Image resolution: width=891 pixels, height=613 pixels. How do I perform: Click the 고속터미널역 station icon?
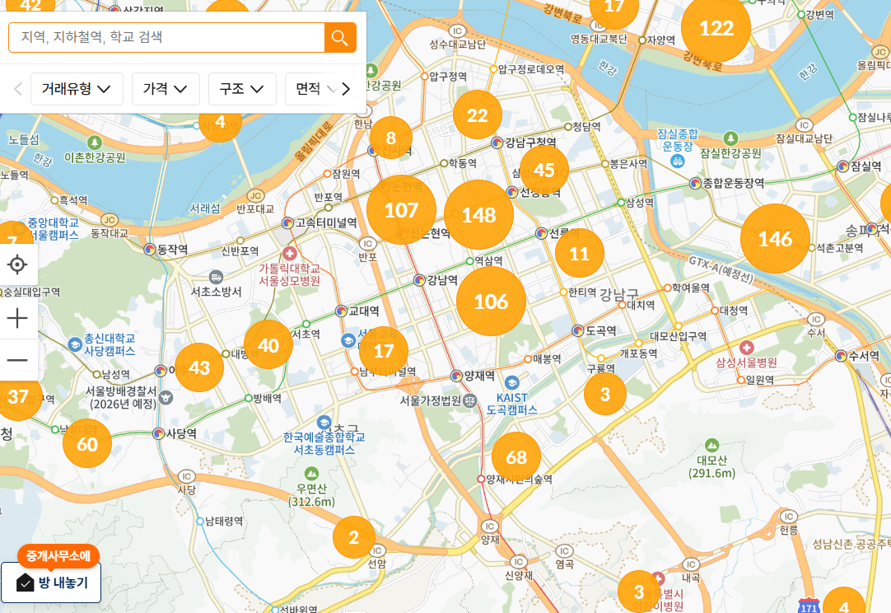(288, 223)
